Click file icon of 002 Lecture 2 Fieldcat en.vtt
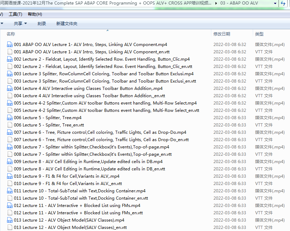Image resolution: width=290 pixels, height=231 pixels. [10, 67]
